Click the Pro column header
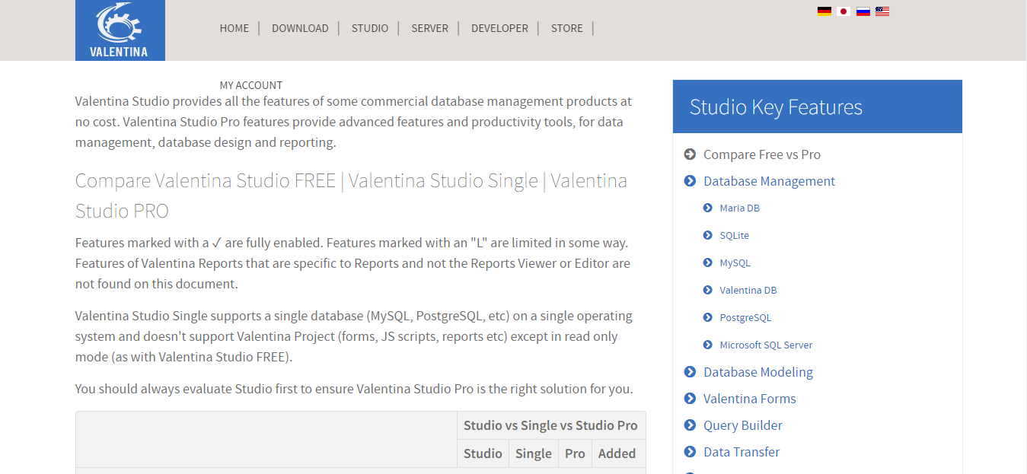Screen dimensions: 1027x474 point(575,453)
